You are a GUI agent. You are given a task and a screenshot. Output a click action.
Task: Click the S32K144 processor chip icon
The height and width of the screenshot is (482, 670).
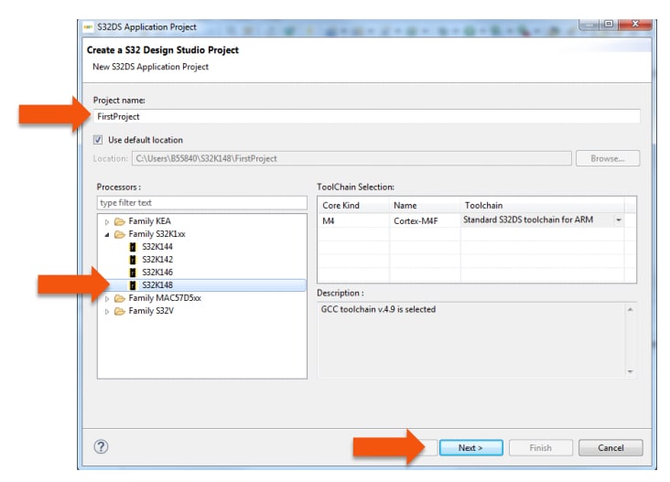[x=134, y=247]
